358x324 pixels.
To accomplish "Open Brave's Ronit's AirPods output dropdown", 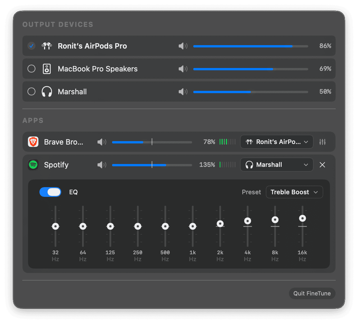I will (x=277, y=142).
